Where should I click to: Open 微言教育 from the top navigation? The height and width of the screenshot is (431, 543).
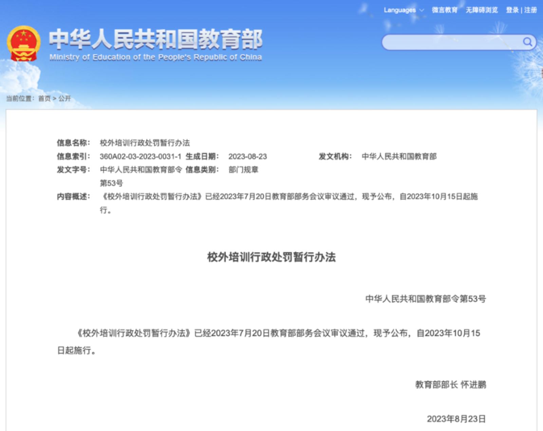click(445, 10)
